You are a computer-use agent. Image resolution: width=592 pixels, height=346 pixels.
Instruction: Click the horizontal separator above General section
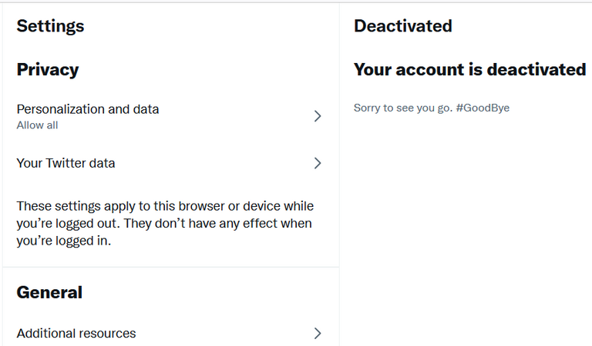click(170, 268)
